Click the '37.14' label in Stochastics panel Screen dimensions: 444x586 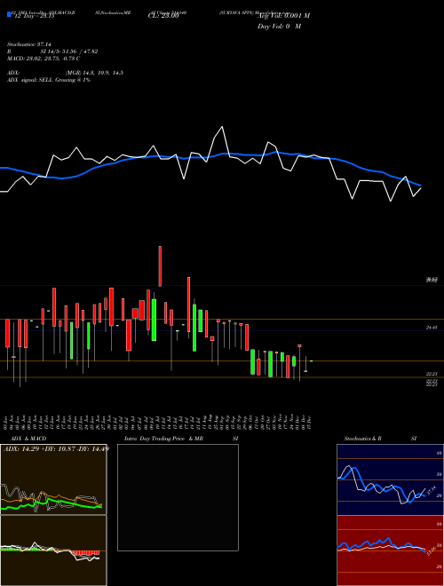[432, 489]
